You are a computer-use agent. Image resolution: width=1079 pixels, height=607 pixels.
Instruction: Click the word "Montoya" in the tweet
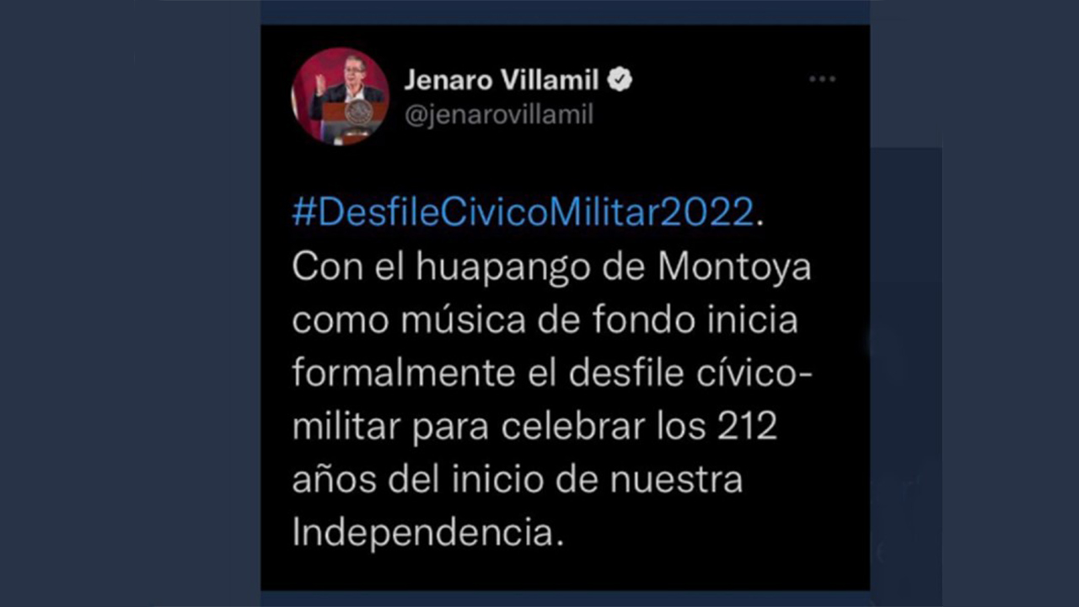point(735,268)
